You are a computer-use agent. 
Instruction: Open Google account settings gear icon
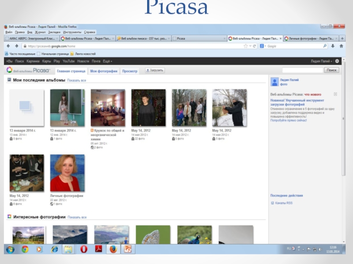pyautogui.click(x=337, y=61)
